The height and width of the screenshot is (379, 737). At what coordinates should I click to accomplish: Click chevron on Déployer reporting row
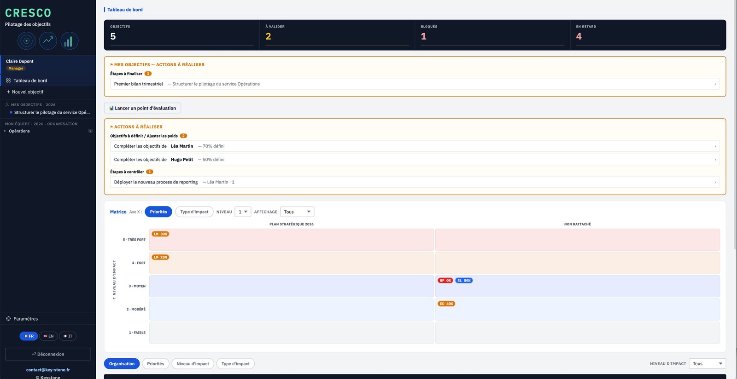point(715,182)
